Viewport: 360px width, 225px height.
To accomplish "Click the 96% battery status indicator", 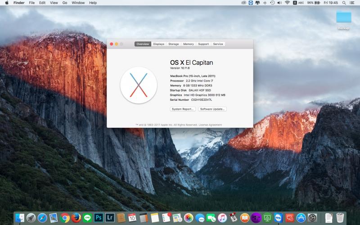I will coord(314,3).
